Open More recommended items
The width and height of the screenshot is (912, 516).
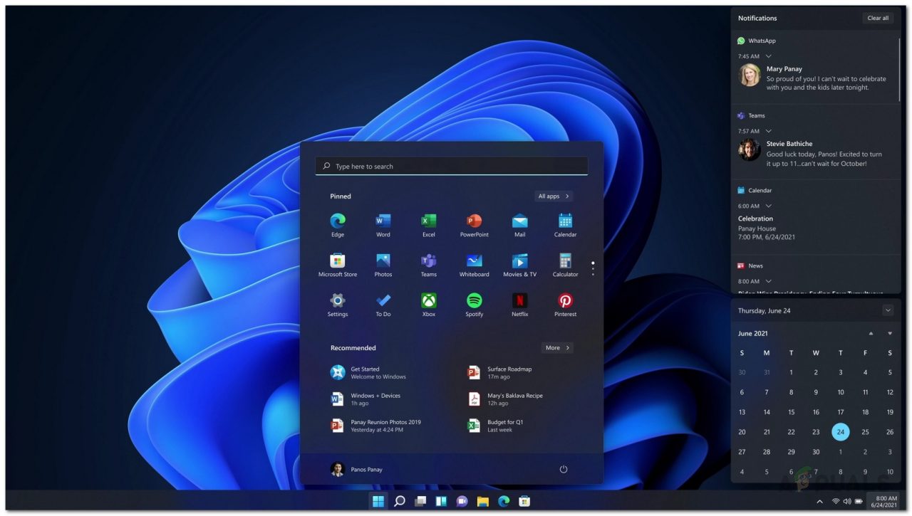click(x=556, y=347)
